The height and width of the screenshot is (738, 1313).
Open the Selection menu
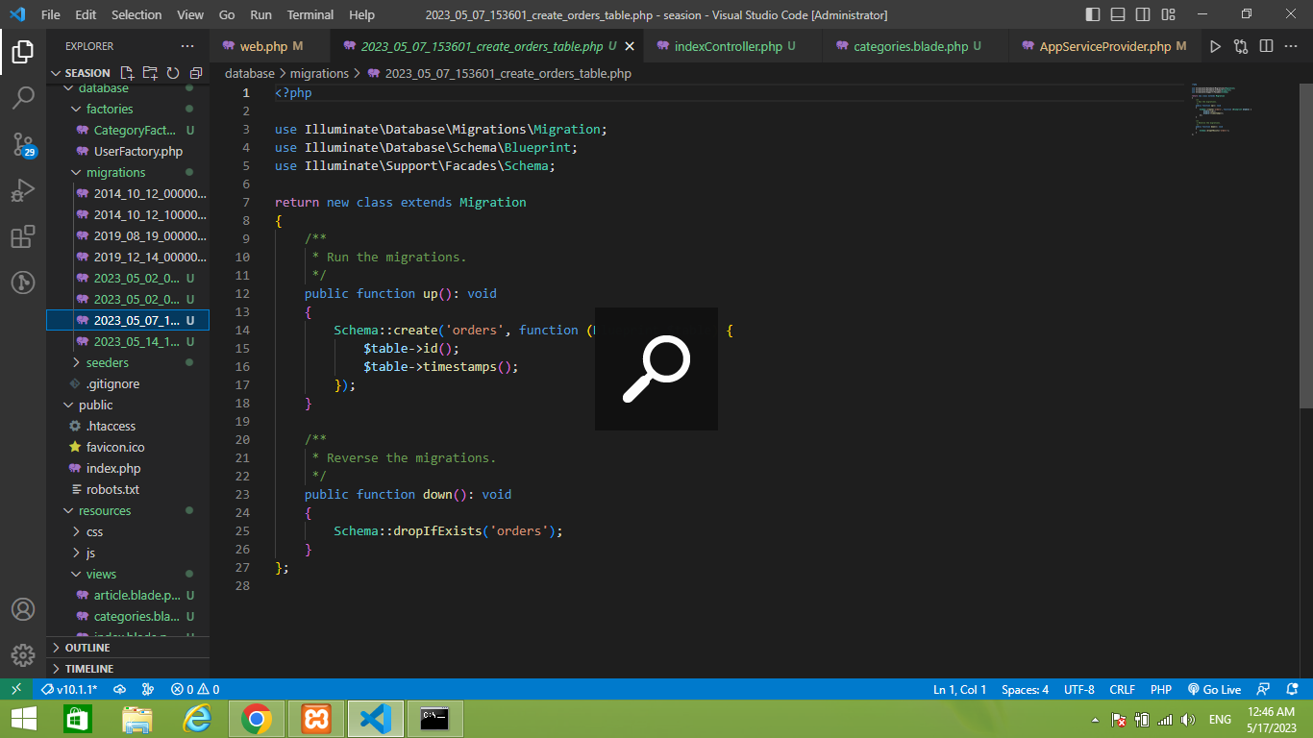coord(136,14)
